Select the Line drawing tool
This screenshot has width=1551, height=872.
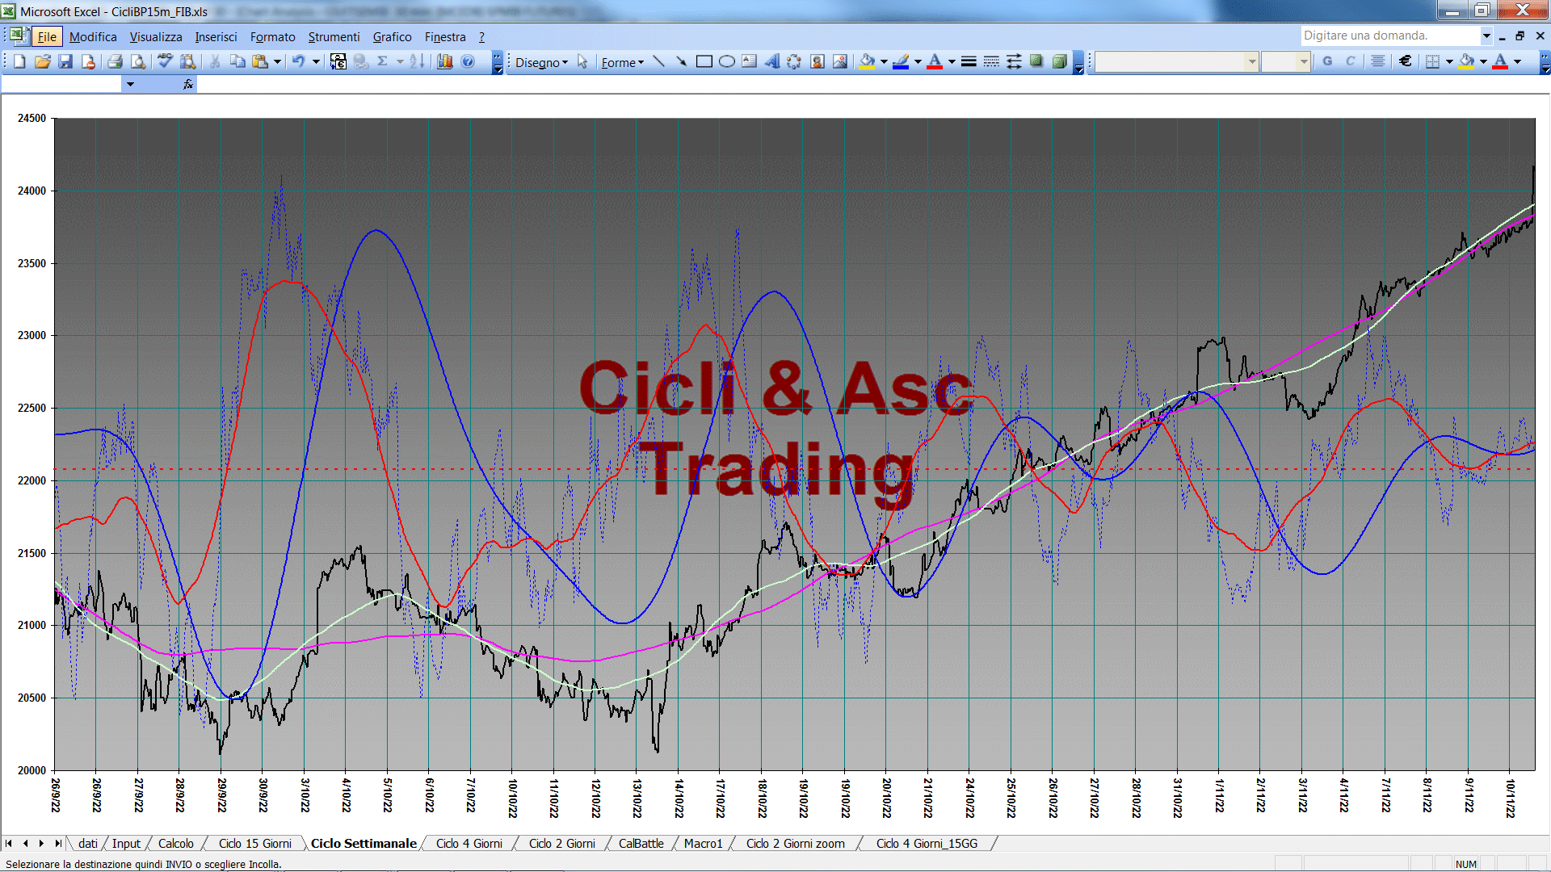658,61
